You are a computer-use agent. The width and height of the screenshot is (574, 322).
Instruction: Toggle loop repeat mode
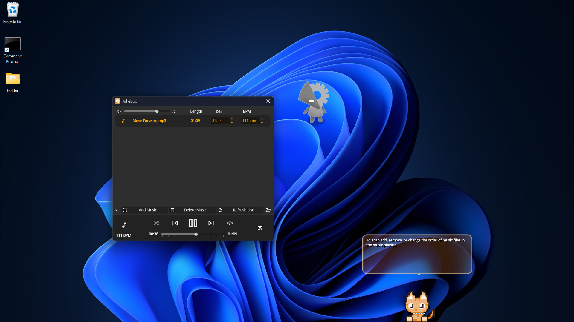tap(230, 223)
